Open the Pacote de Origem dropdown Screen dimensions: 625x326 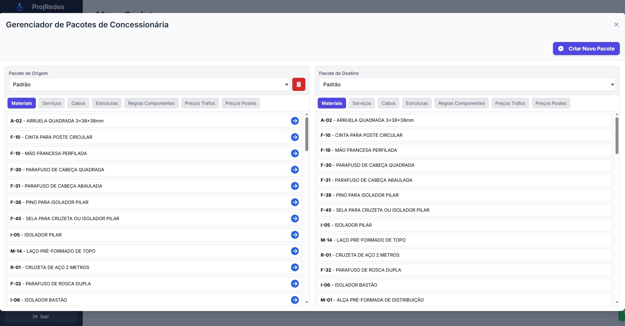coord(149,84)
